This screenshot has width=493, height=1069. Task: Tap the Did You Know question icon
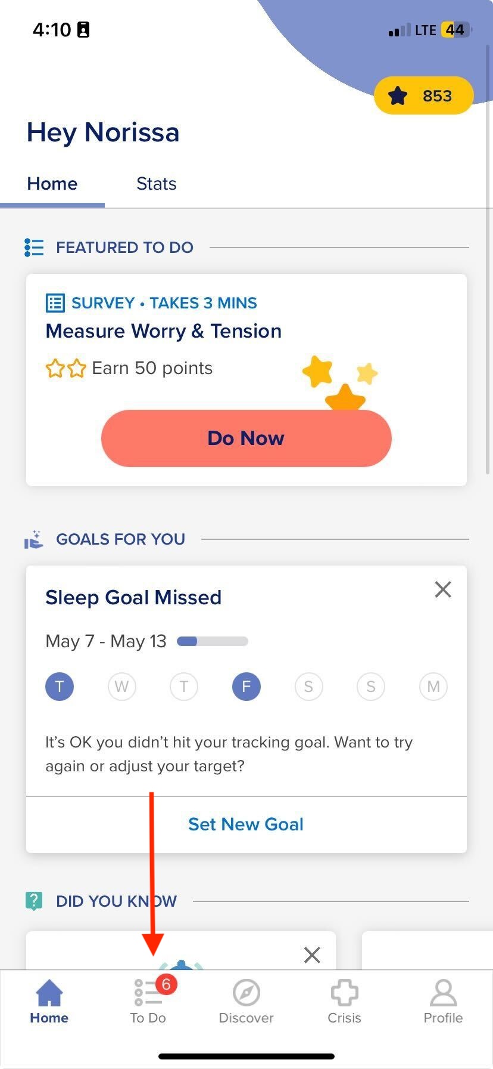[x=34, y=901]
